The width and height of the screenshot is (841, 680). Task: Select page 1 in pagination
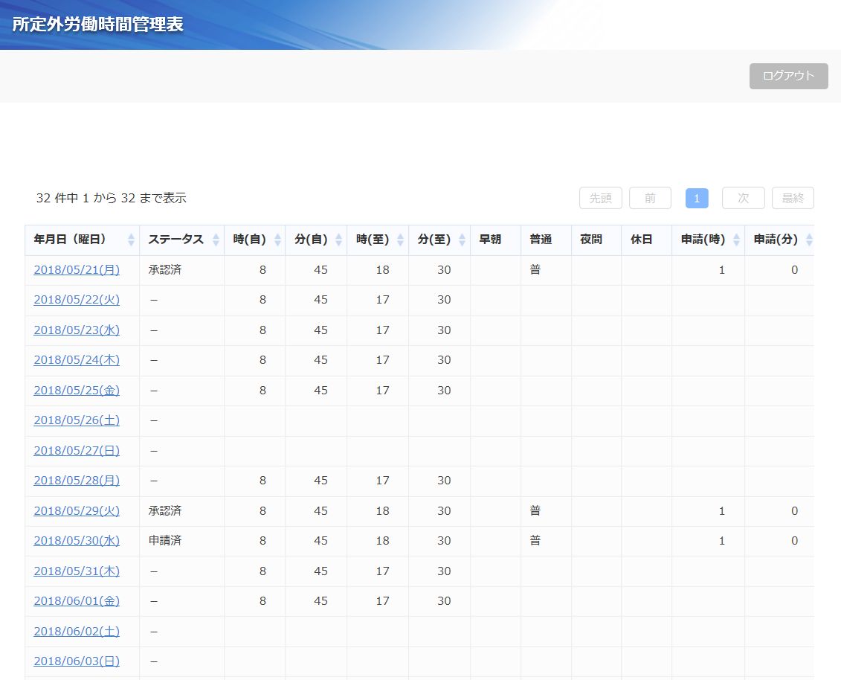click(x=697, y=198)
